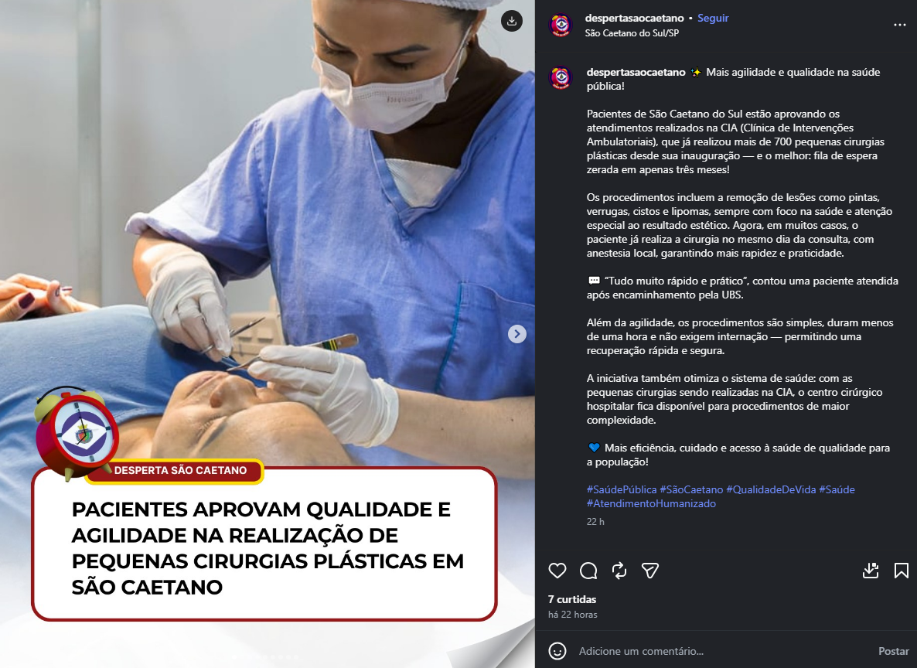
Task: Click download icon beside bookmark
Action: click(x=871, y=571)
